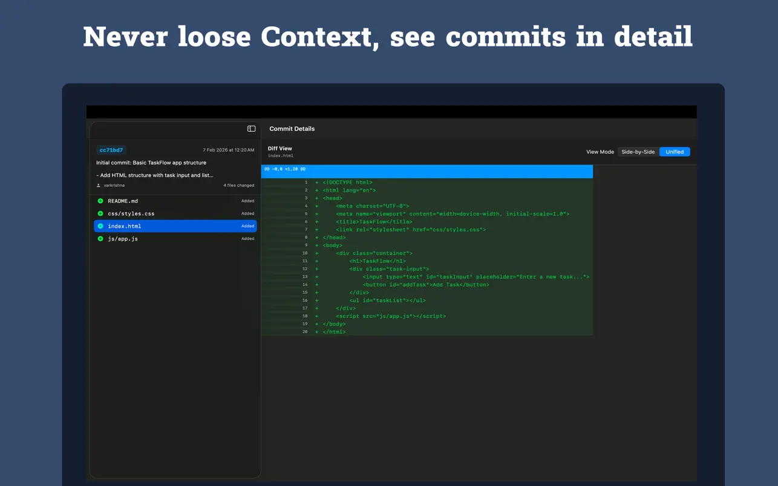
Task: Click the View Mode label
Action: tap(600, 152)
